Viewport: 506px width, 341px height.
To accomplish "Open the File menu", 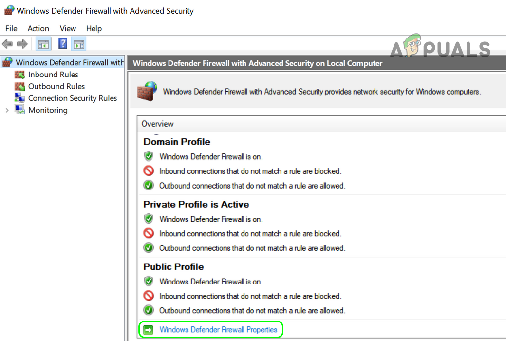I will (11, 28).
